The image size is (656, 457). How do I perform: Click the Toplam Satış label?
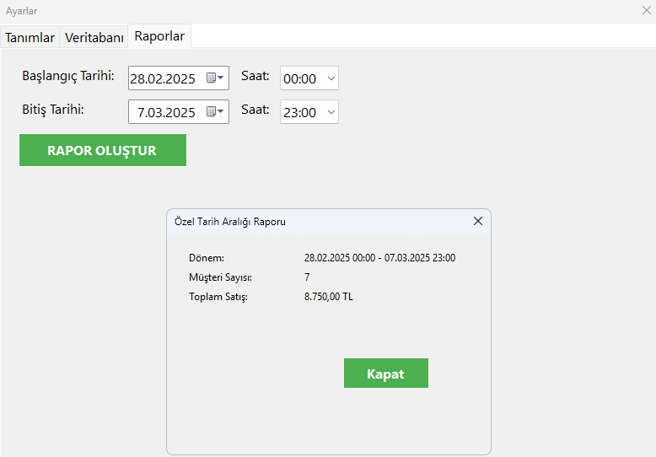[218, 297]
